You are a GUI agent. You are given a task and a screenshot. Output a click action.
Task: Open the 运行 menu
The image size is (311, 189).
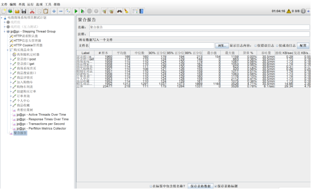(x=30, y=4)
